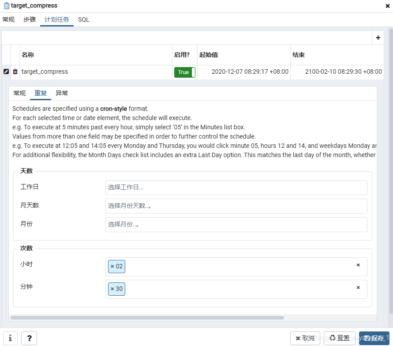Select the 重复 sub-tab
The height and width of the screenshot is (346, 393).
point(41,93)
